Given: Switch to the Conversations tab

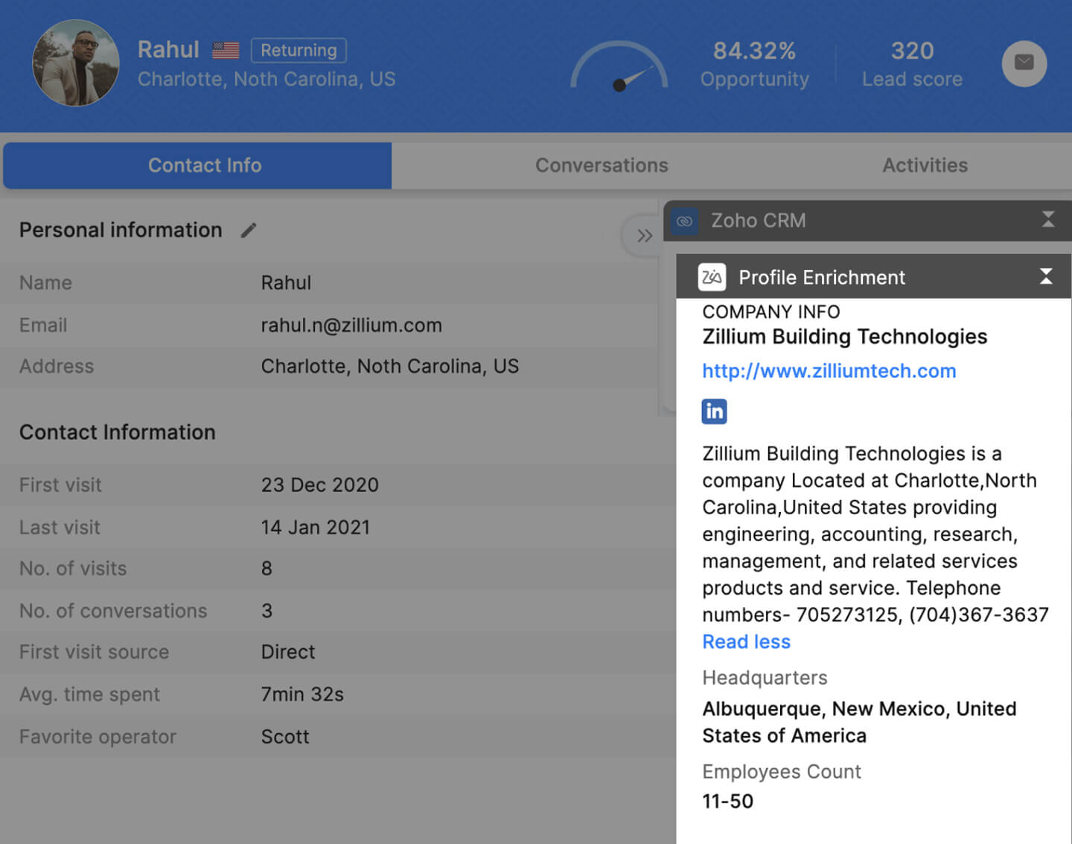Looking at the screenshot, I should click(602, 165).
